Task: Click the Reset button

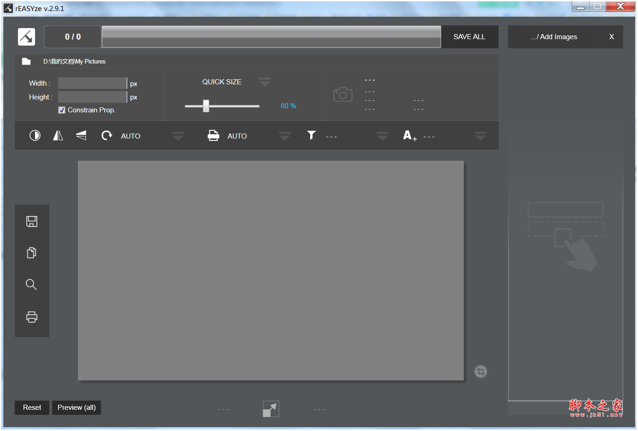Action: point(32,408)
